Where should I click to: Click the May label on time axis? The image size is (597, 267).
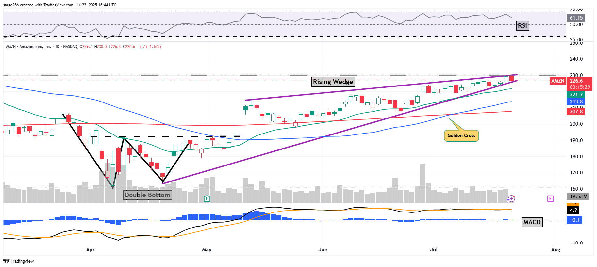click(207, 250)
